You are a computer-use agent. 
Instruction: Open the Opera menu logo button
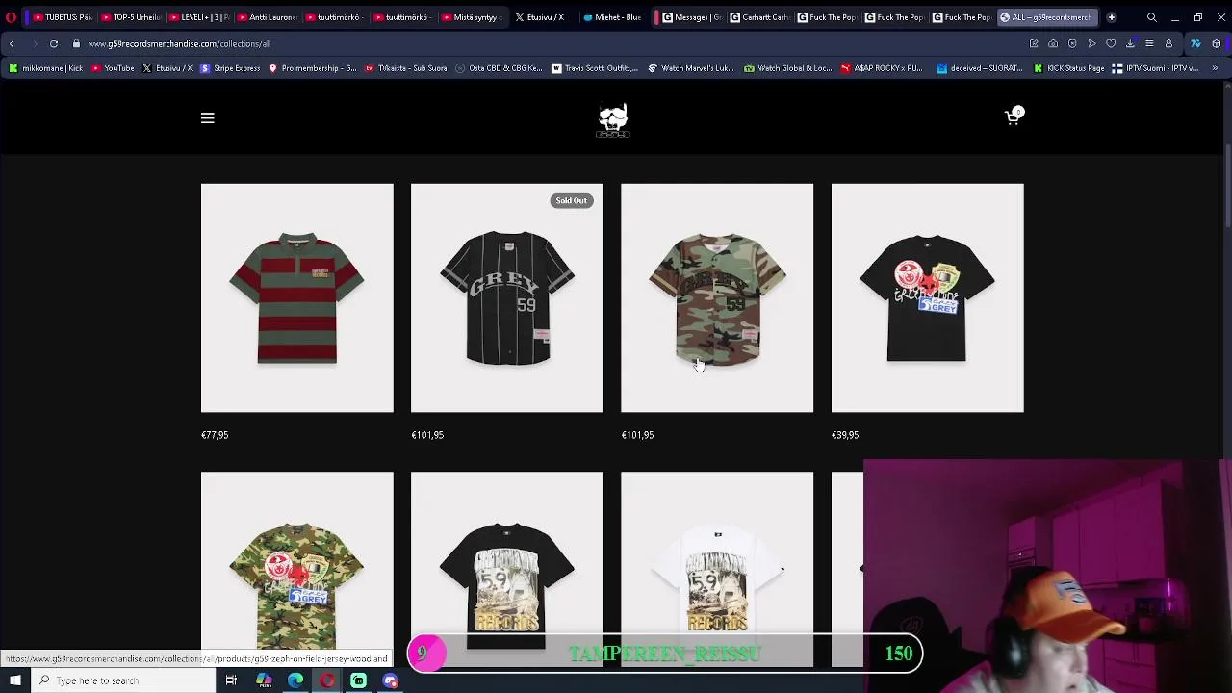click(11, 17)
